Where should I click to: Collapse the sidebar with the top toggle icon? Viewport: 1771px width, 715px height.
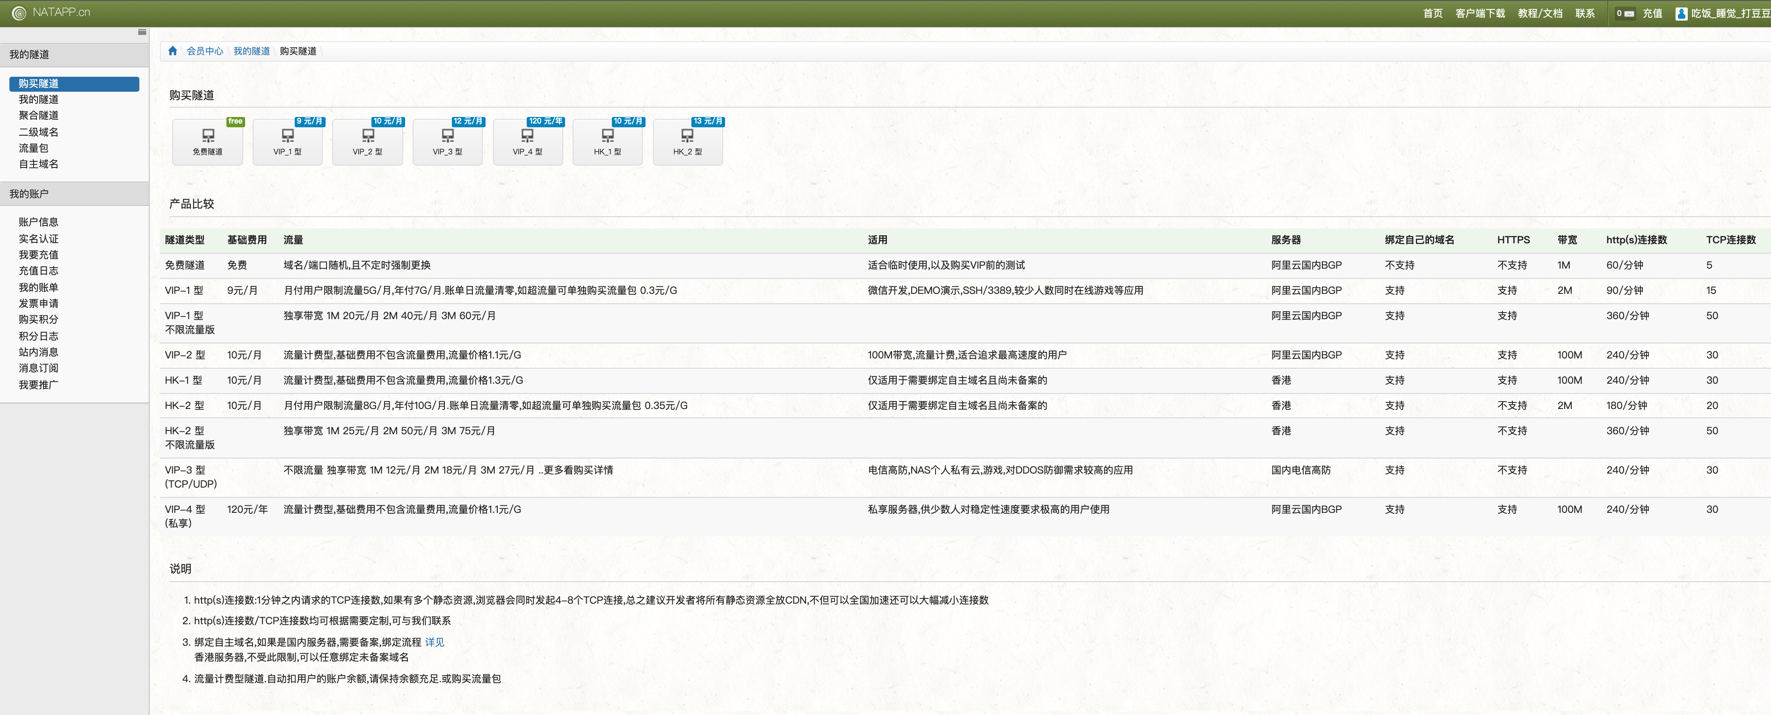(142, 32)
